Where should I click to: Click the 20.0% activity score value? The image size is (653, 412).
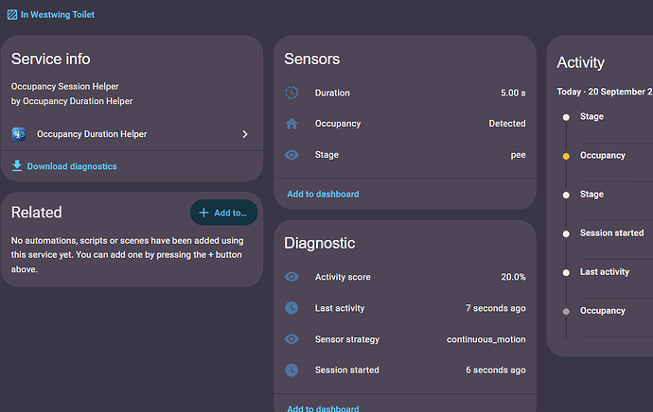pyautogui.click(x=513, y=277)
